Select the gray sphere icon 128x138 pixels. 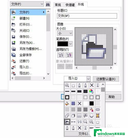coord(91,116)
